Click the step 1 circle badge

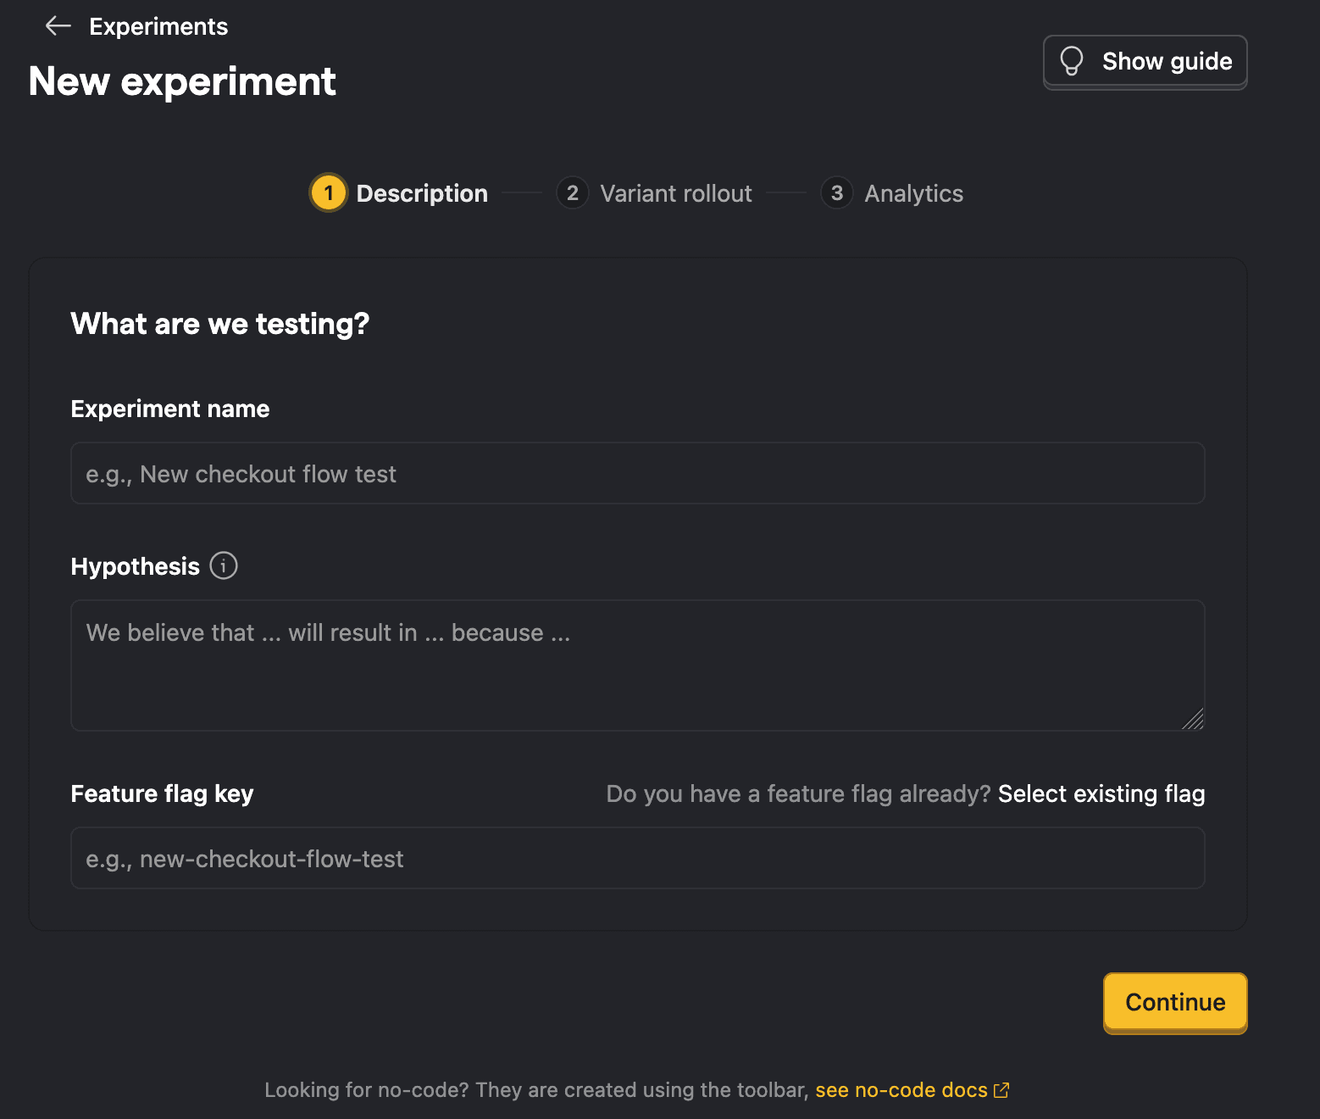coord(328,192)
